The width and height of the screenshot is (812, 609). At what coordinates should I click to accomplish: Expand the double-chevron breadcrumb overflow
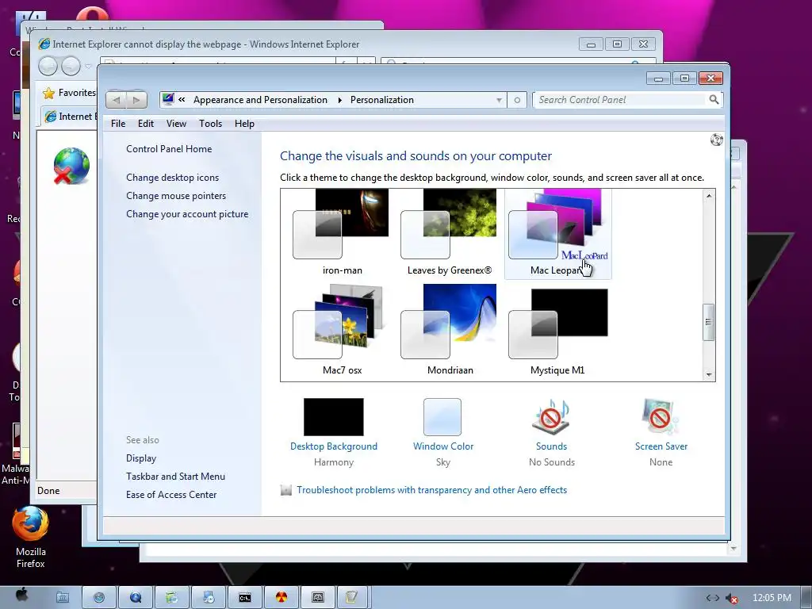click(x=182, y=99)
